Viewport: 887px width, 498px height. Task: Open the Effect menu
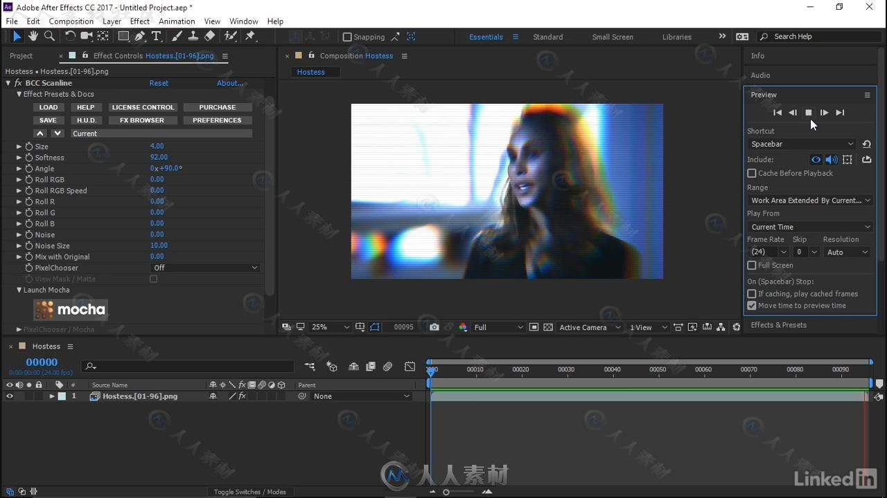pyautogui.click(x=140, y=21)
